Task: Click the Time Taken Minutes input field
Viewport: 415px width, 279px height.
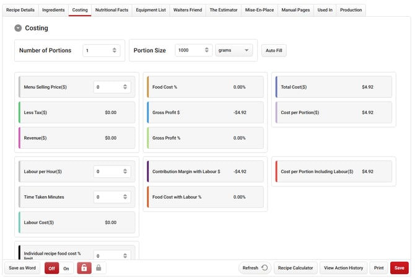Action: click(108, 197)
